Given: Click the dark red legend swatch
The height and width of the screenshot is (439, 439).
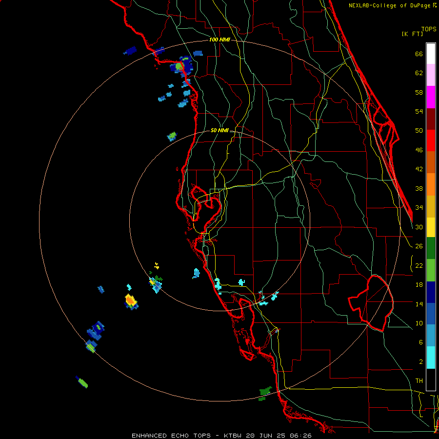Looking at the screenshot, I should pos(431,119).
